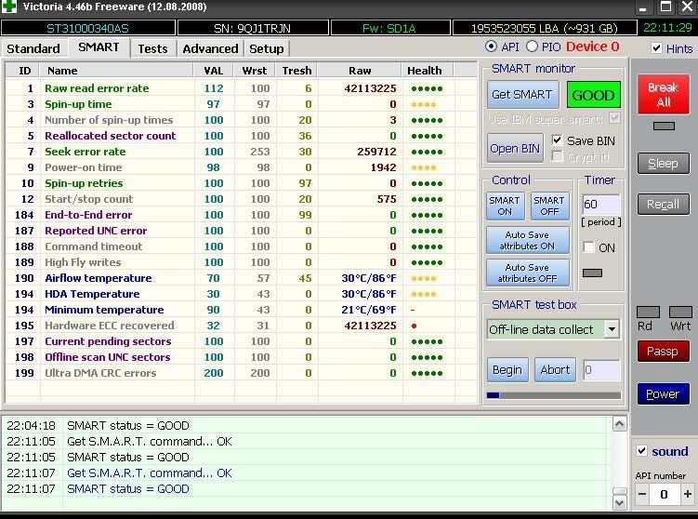Click the blue Power button
This screenshot has height=519, width=698.
click(663, 393)
